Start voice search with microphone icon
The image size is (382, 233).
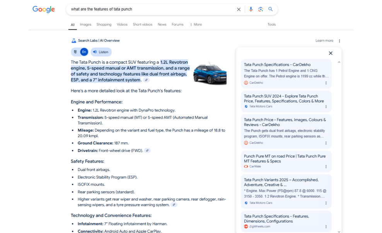point(251,9)
